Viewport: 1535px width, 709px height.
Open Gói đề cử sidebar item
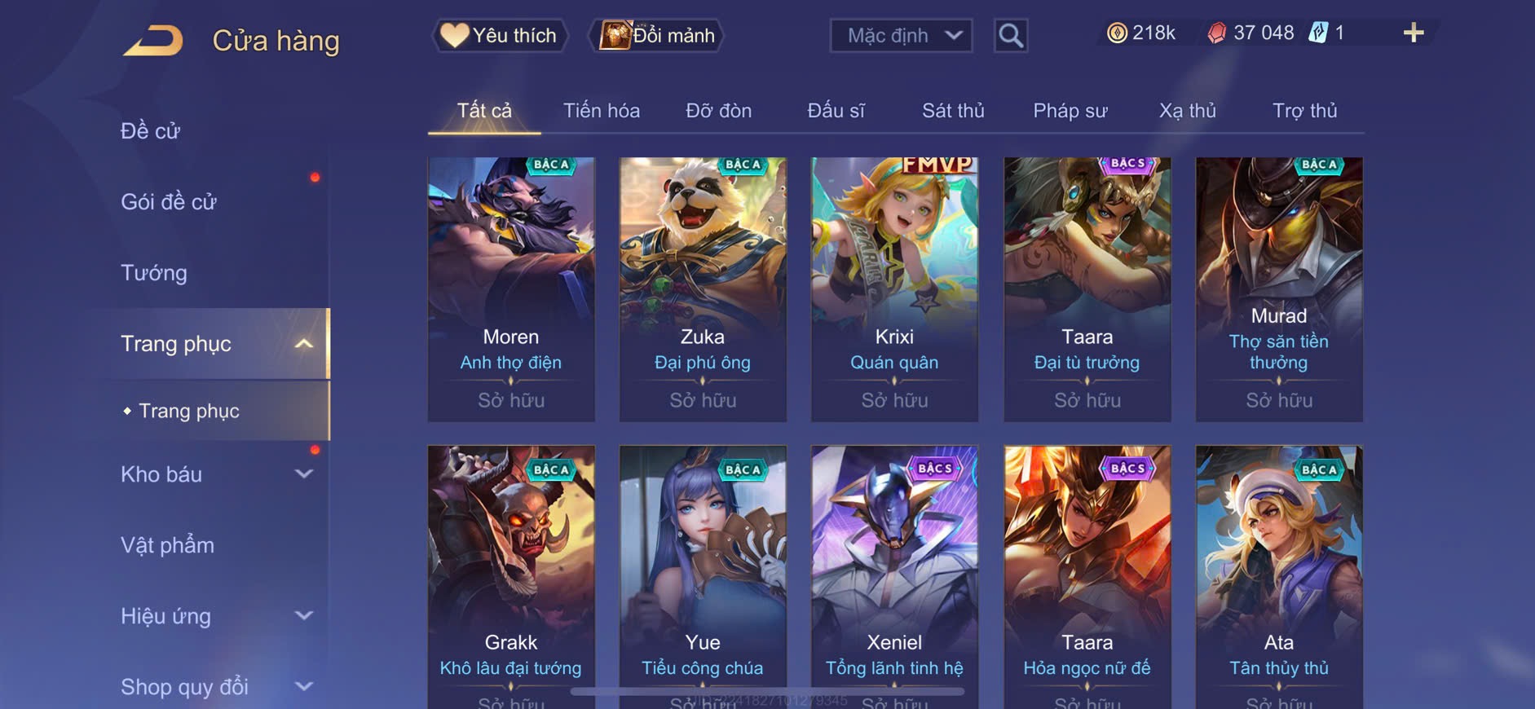click(x=169, y=201)
